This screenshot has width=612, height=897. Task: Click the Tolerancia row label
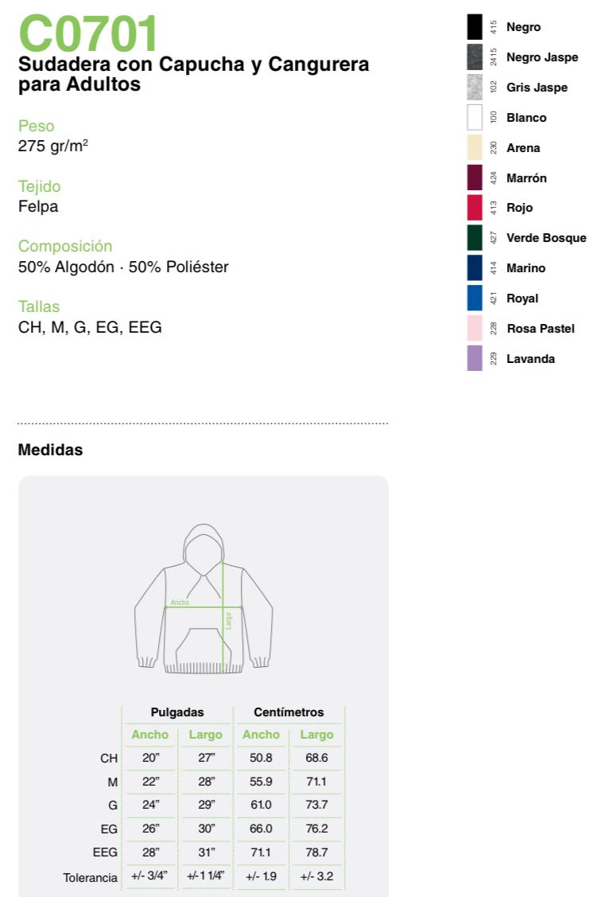tap(91, 877)
